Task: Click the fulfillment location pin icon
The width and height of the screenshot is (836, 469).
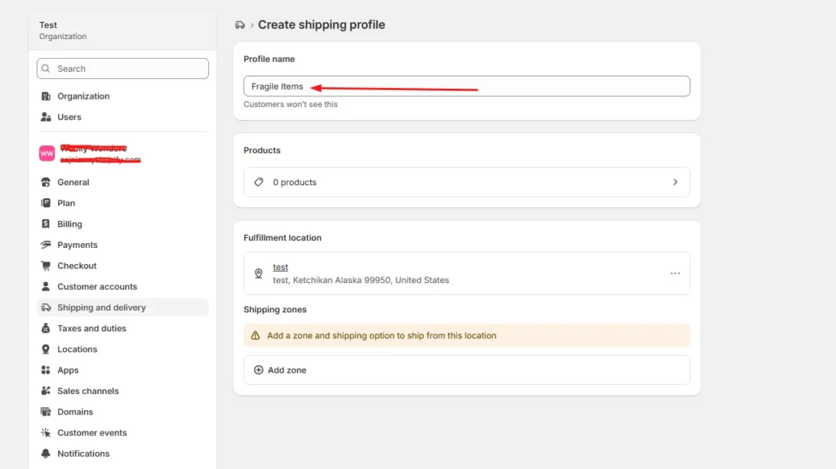Action: (x=259, y=273)
